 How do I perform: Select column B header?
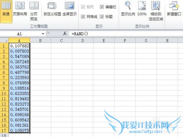40,40
